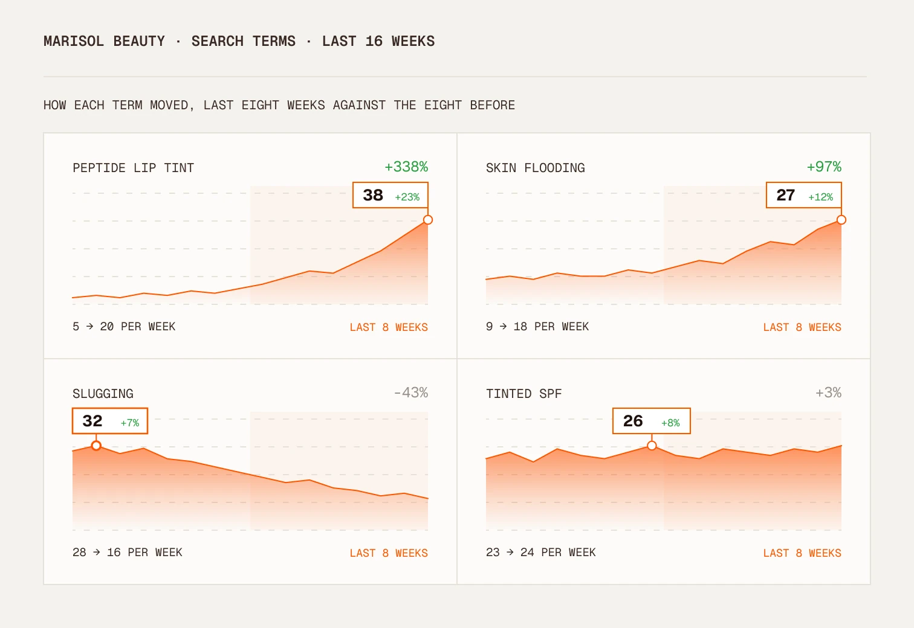Click LAST 8 WEEKS under Peptide Lip Tint

(x=389, y=327)
